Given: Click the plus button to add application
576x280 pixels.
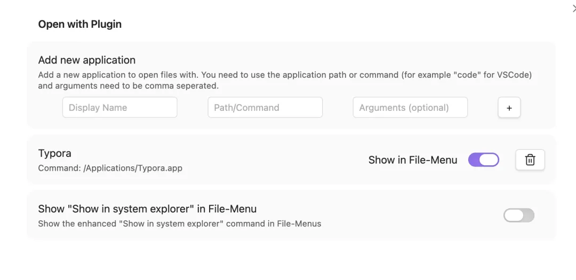Looking at the screenshot, I should (509, 108).
